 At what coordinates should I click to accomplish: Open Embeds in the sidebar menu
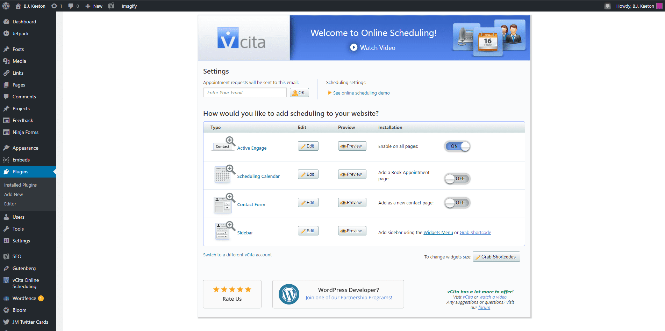pos(28,160)
